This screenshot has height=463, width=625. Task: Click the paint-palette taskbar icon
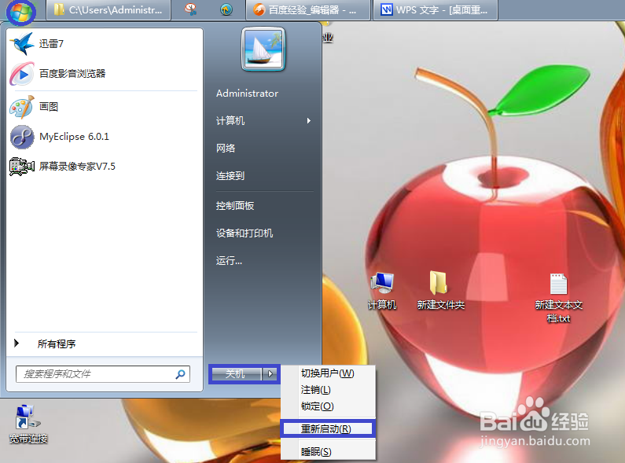pos(191,9)
